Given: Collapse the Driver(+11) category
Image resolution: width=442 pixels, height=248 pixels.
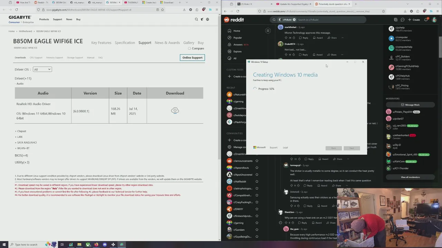Looking at the screenshot, I should coord(23,78).
